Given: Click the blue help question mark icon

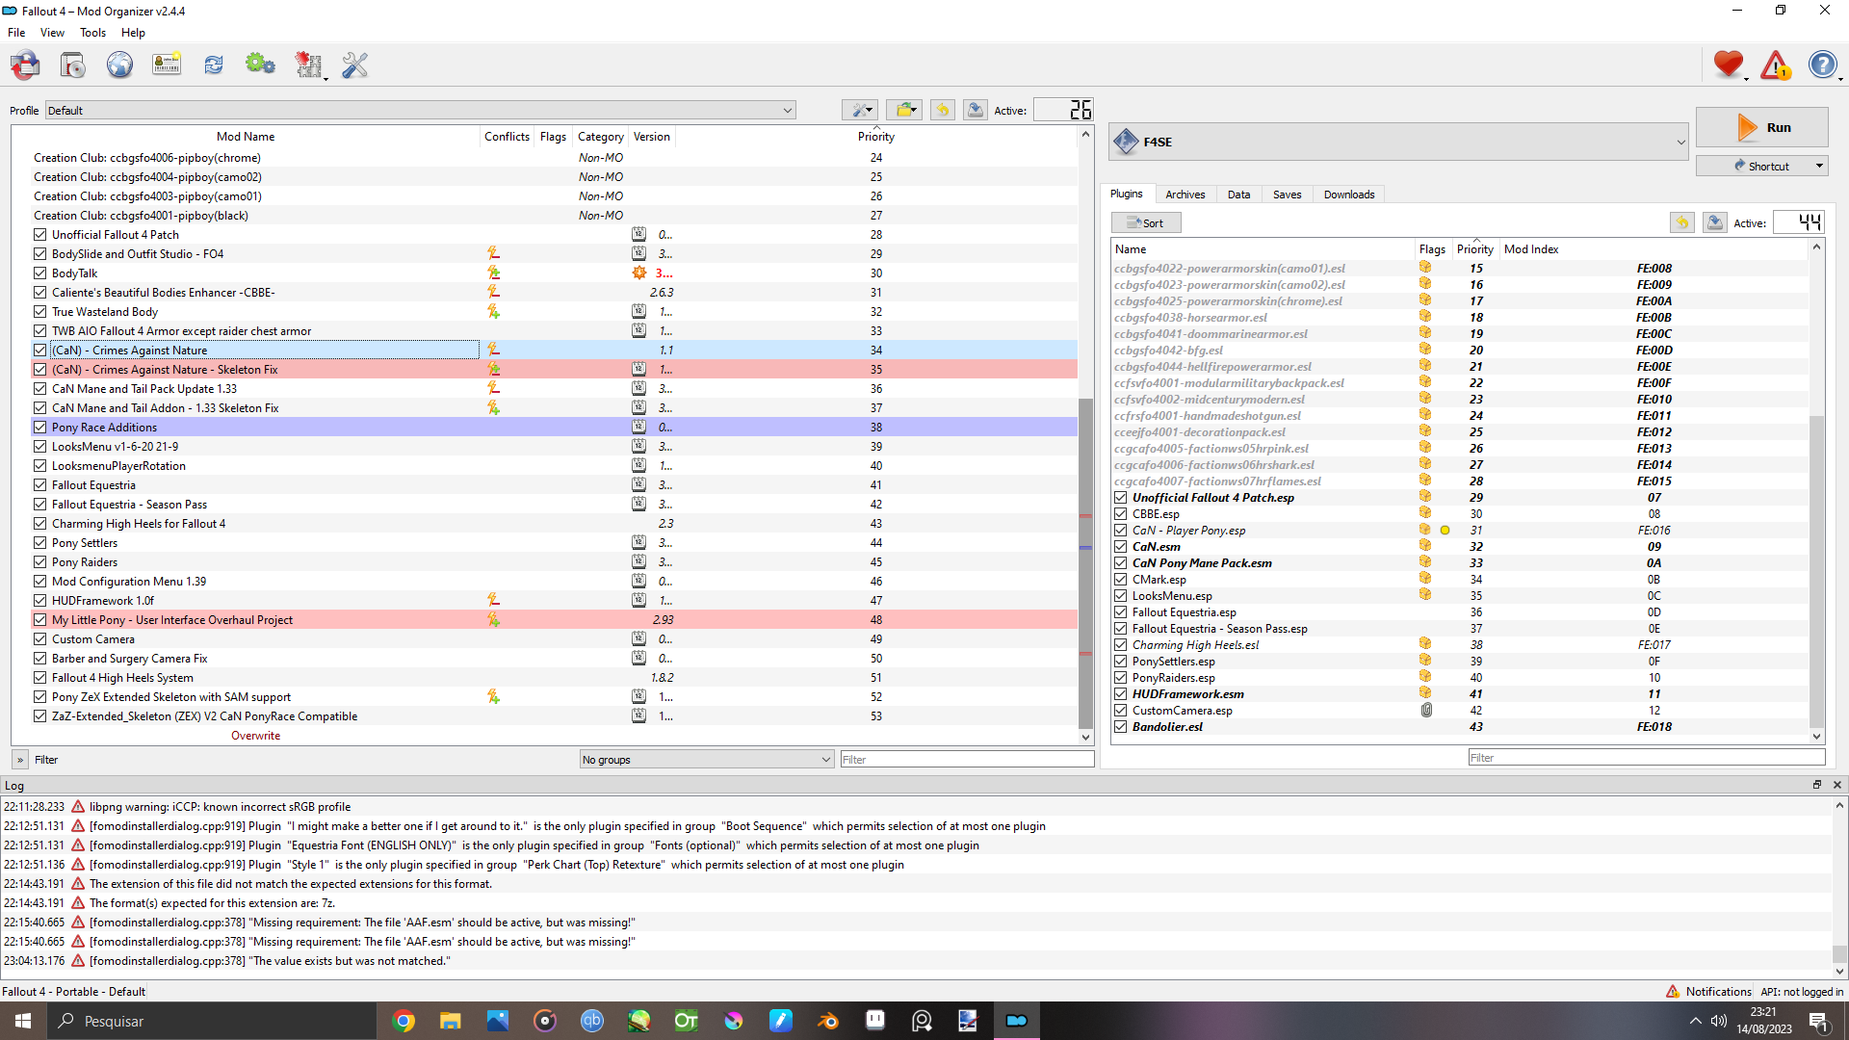Looking at the screenshot, I should click(x=1822, y=65).
